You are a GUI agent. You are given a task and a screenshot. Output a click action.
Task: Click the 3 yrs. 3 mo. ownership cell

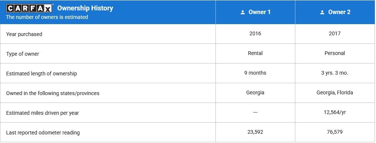click(x=335, y=73)
